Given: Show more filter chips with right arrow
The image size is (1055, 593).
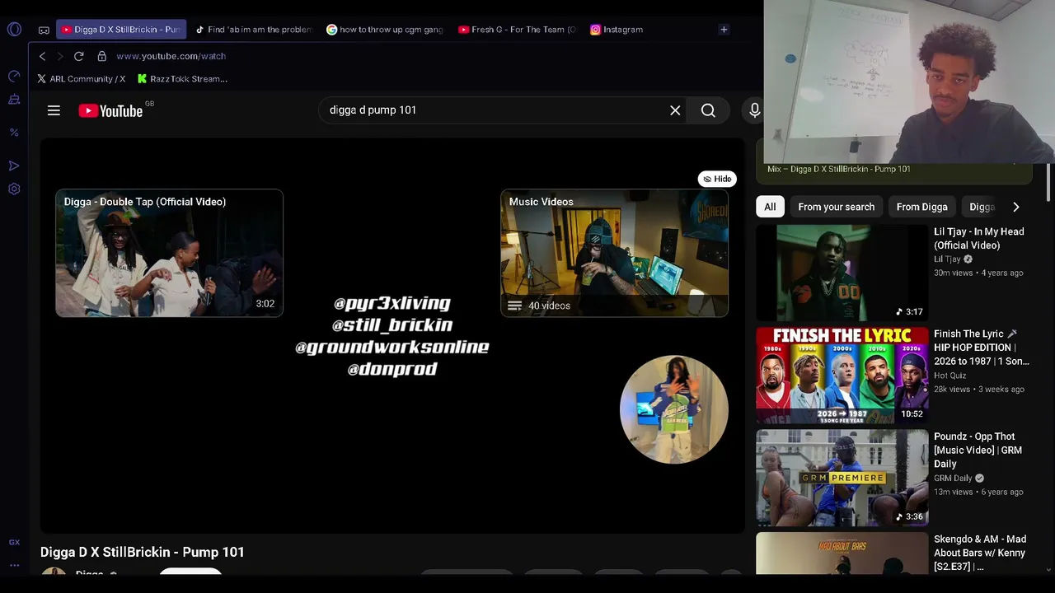Looking at the screenshot, I should (1015, 207).
